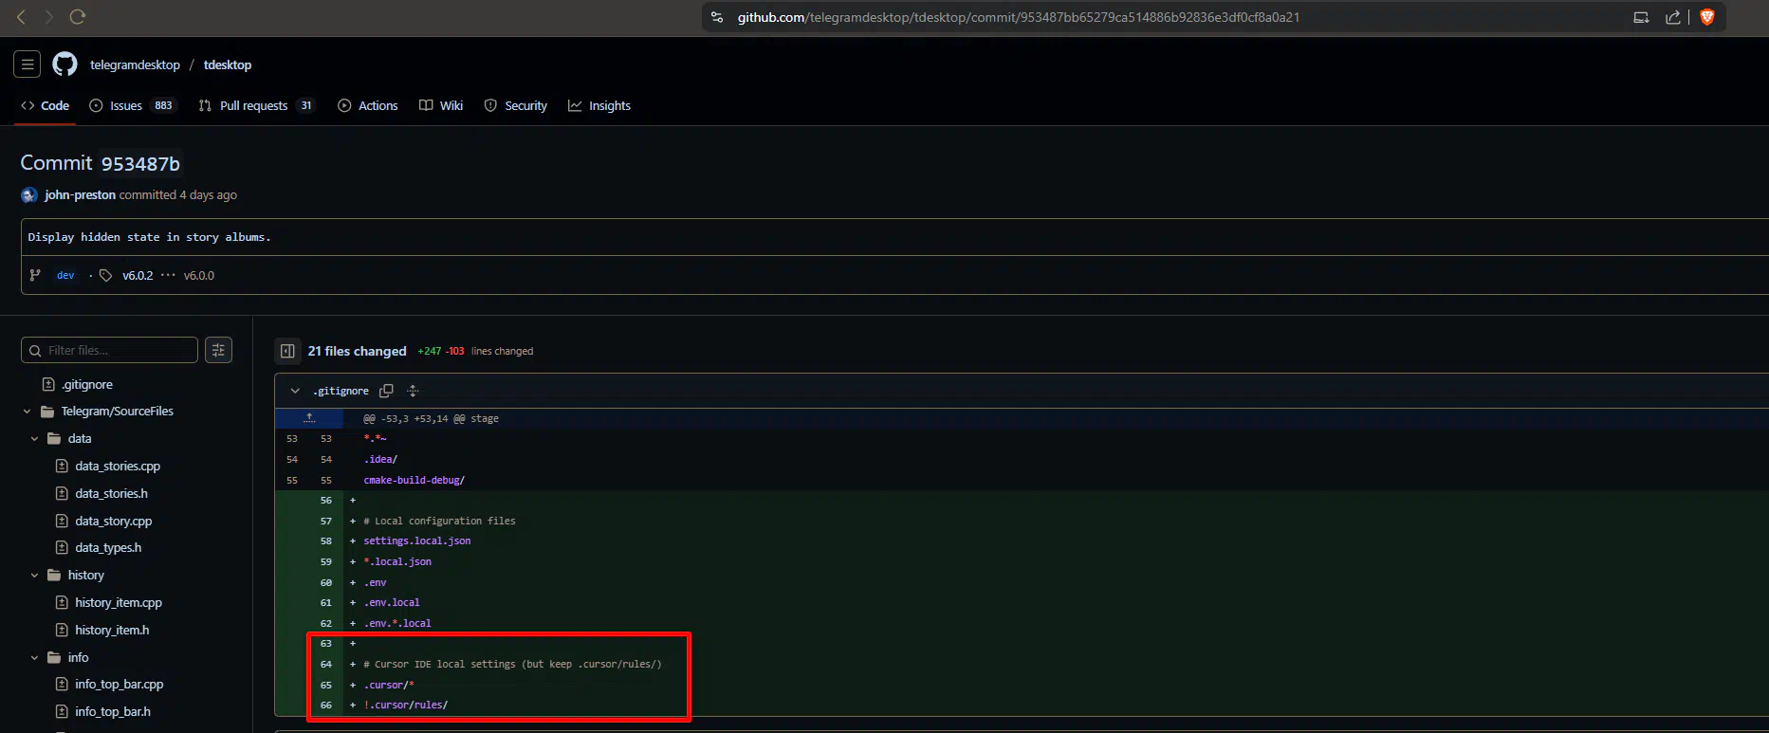Viewport: 1769px width, 733px height.
Task: Collapse the .gitignore diff chevron
Action: (295, 391)
